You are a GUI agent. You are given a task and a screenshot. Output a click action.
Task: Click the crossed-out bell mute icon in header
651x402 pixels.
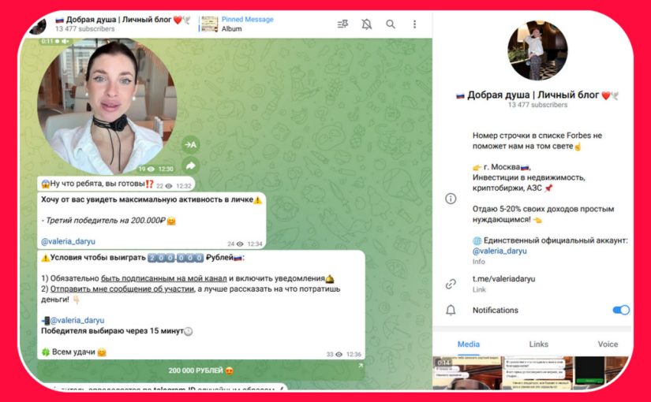point(366,24)
